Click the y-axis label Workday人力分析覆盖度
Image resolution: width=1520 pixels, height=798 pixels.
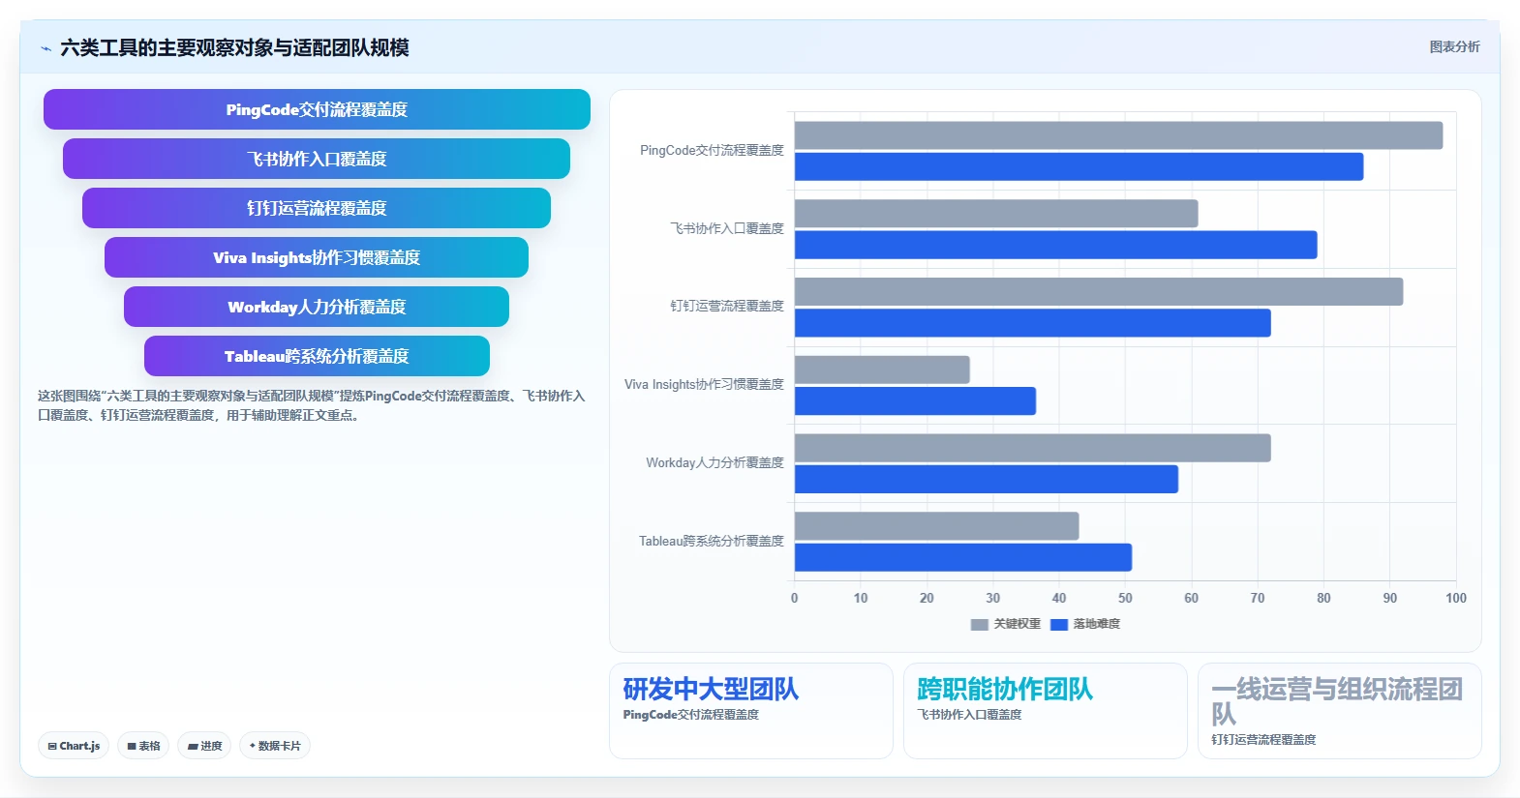tap(714, 462)
